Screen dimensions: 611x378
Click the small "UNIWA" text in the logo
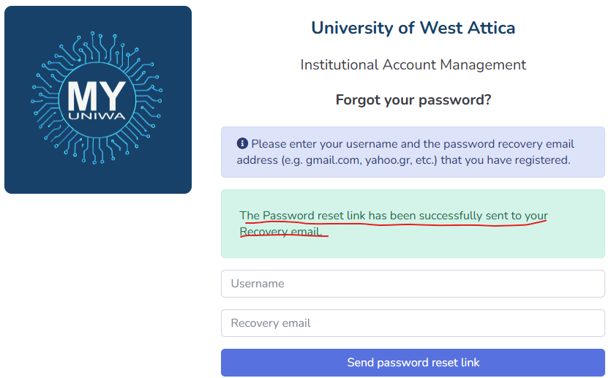coord(97,116)
